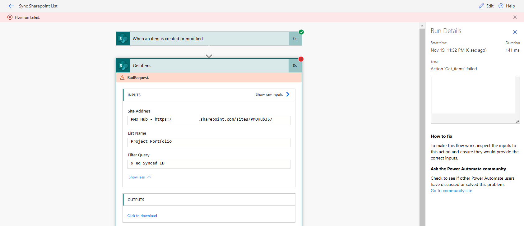The image size is (524, 226).
Task: Click the outputs 'Click to download' link
Action: point(142,216)
